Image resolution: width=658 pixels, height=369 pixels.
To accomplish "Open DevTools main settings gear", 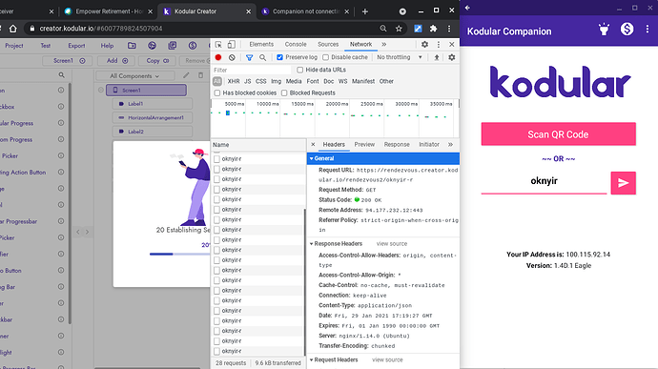I will (424, 45).
